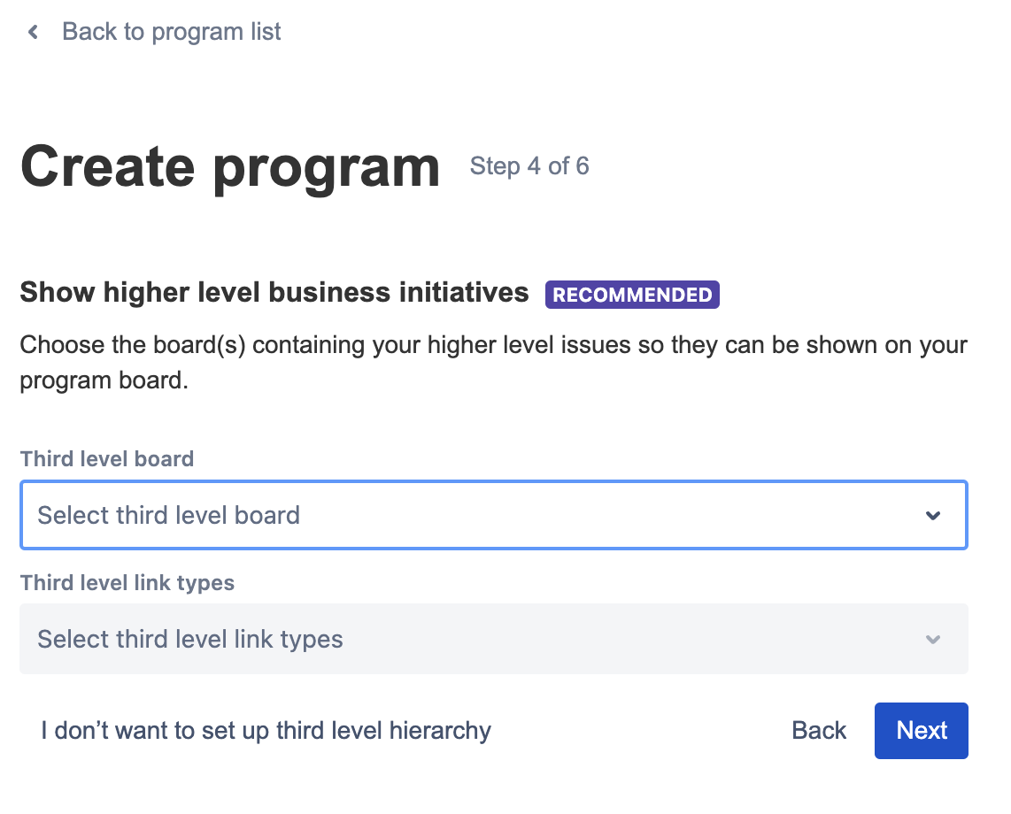The image size is (1011, 814).
Task: Click the Choose the board(s) description text
Action: 493,344
